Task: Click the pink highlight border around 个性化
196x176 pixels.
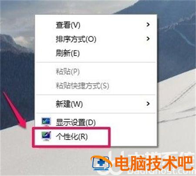Action: [71, 146]
